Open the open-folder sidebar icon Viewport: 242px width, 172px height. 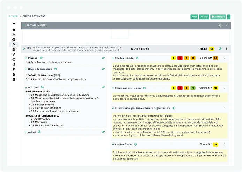(x=14, y=50)
